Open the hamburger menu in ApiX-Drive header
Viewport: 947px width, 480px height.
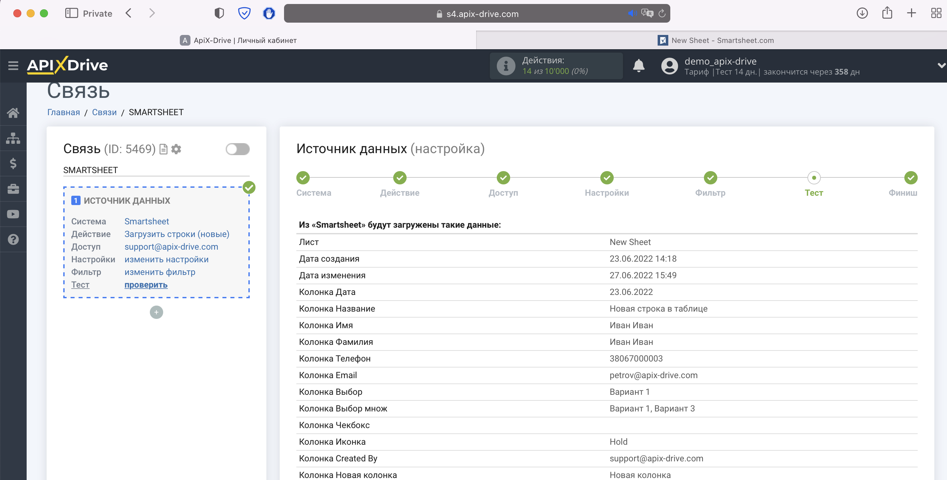[13, 66]
